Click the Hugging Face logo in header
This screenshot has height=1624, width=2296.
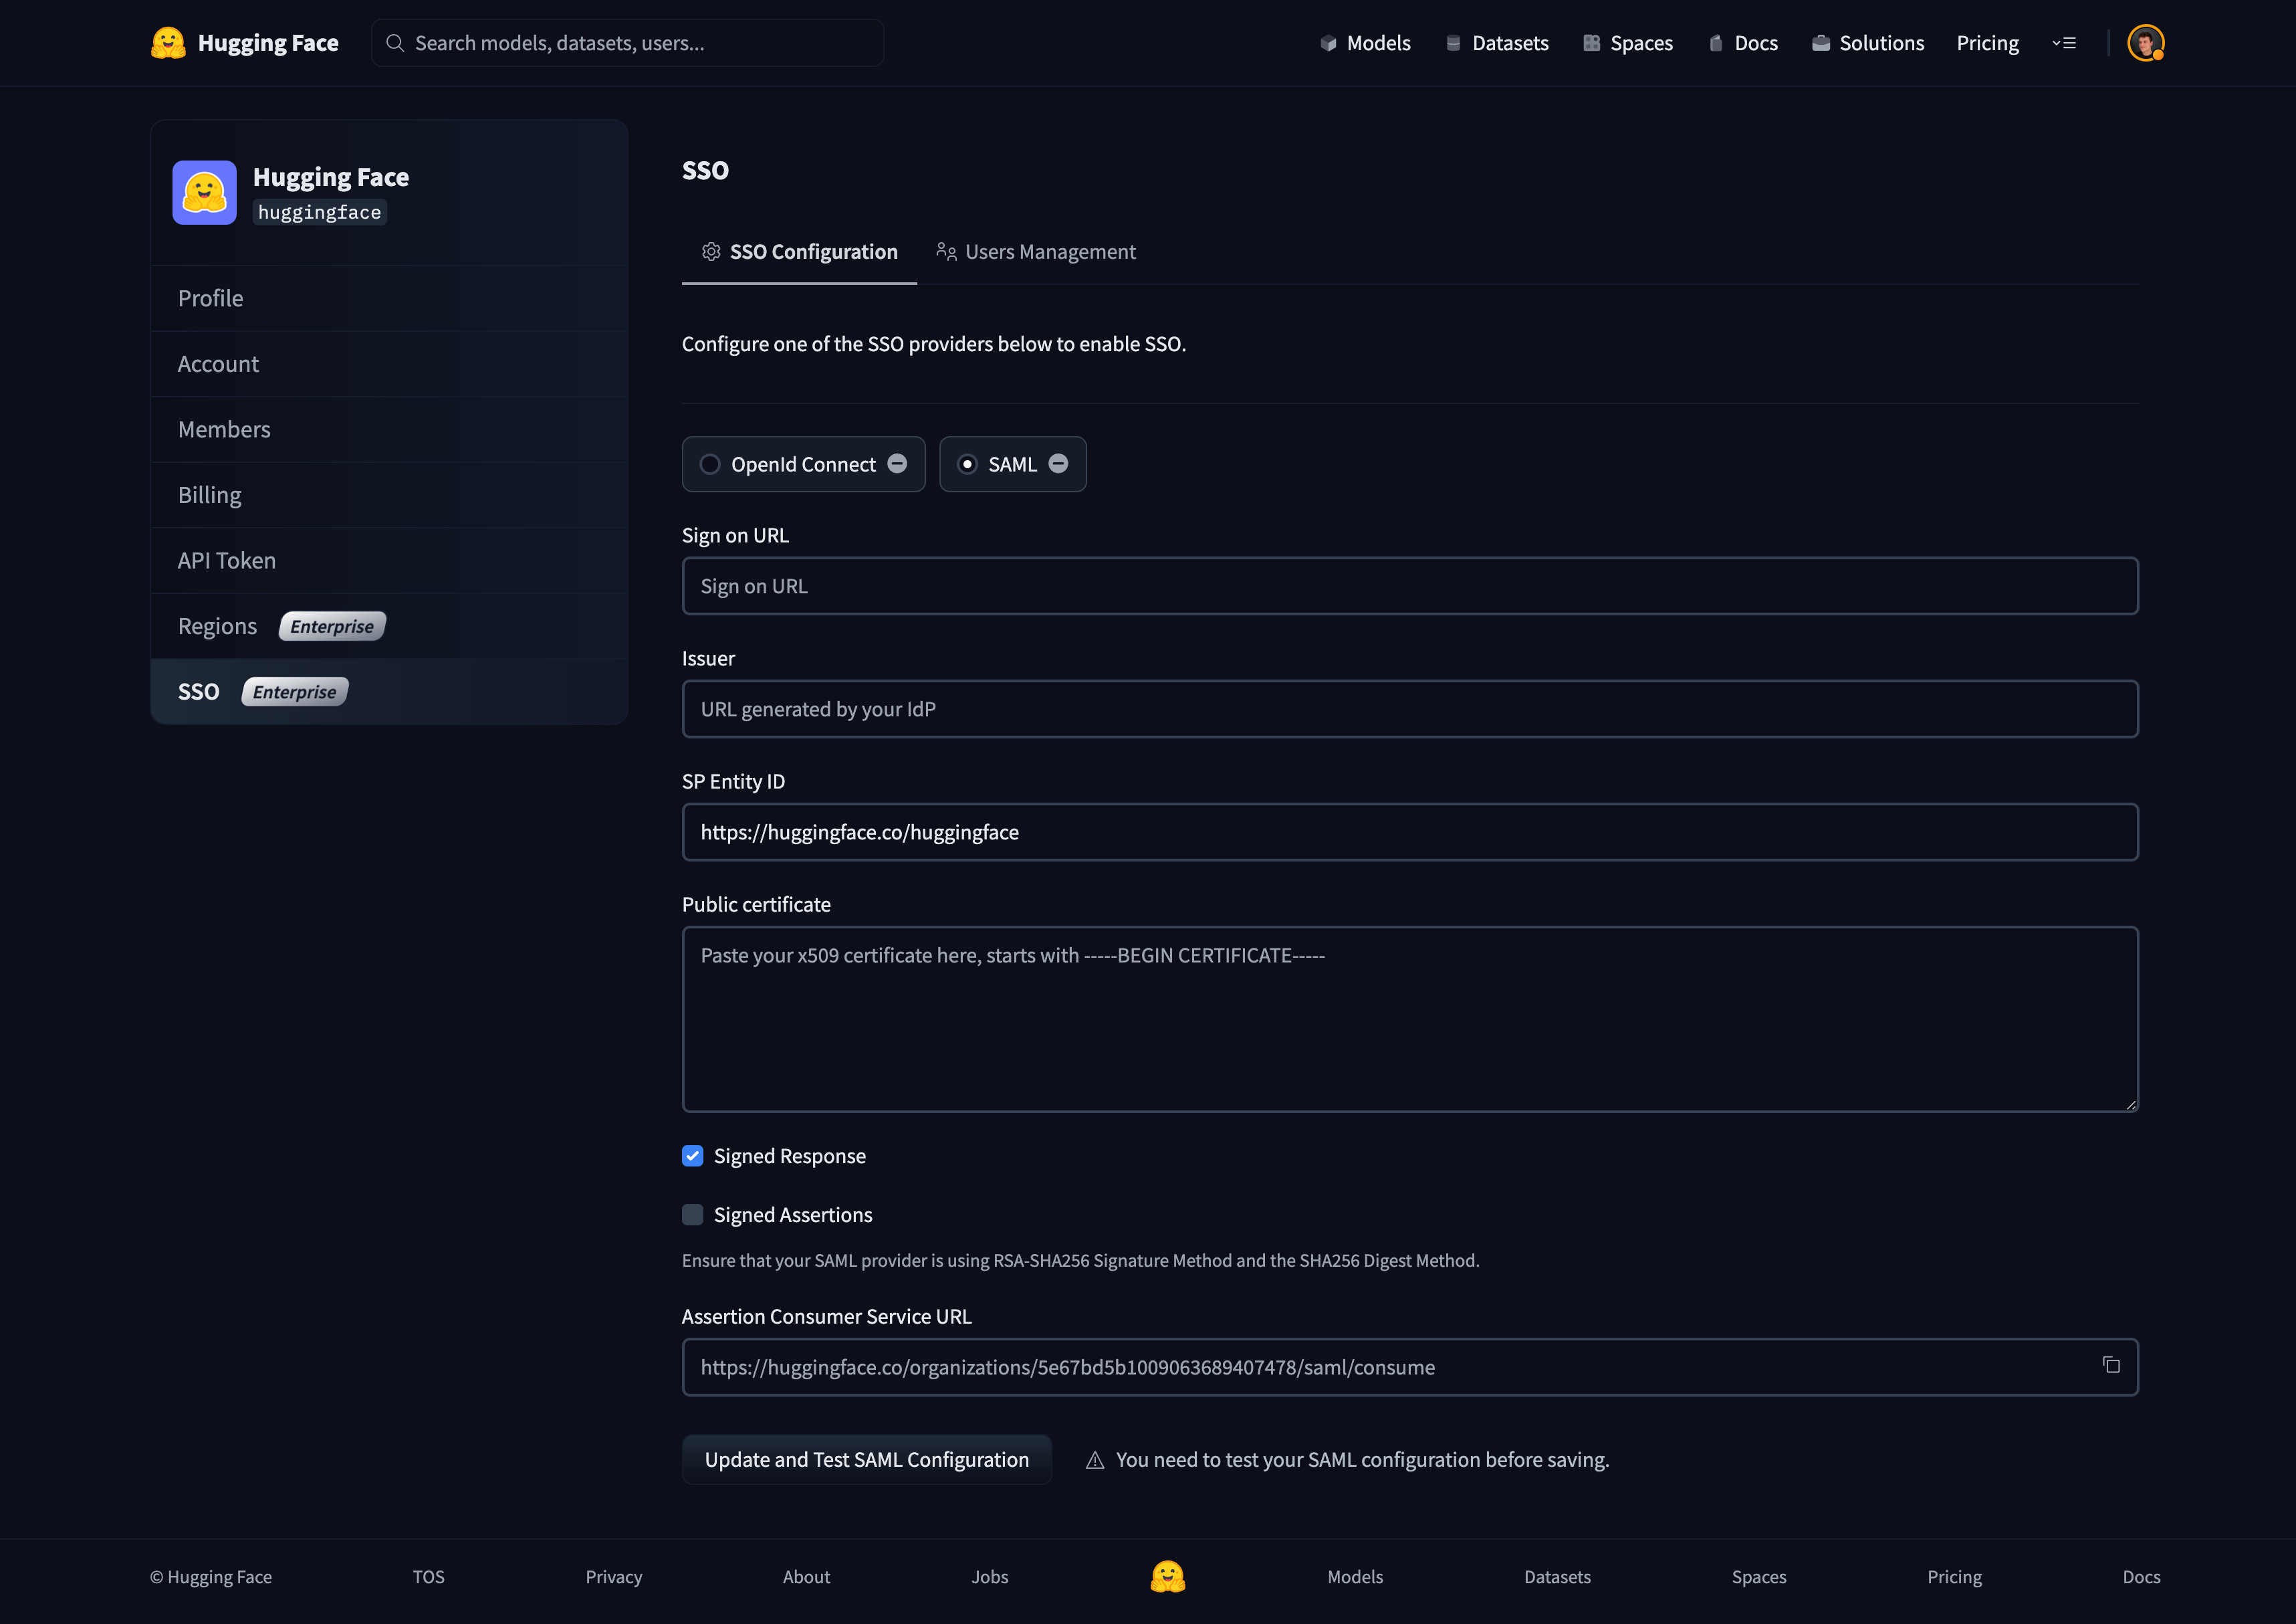(x=167, y=43)
